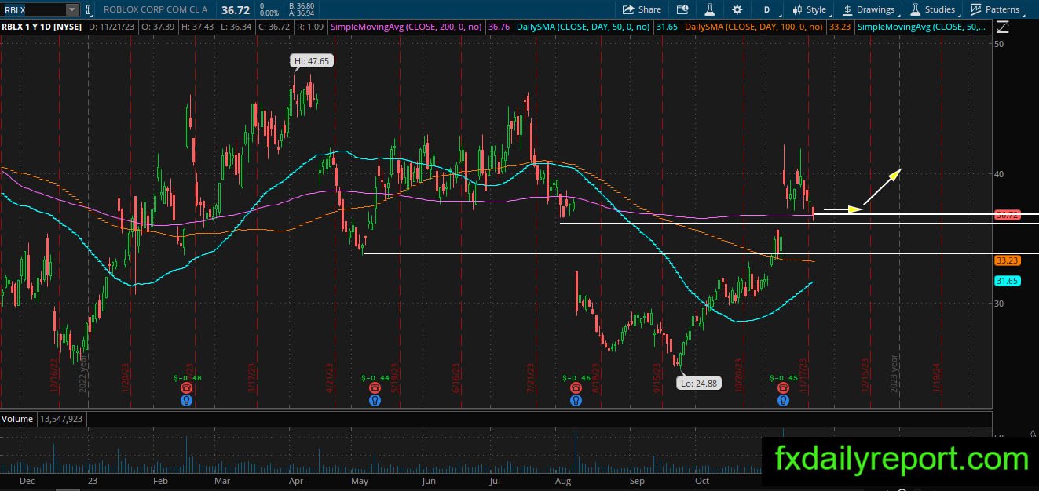The height and width of the screenshot is (491, 1039).
Task: Open the Drawings menu
Action: [x=869, y=9]
